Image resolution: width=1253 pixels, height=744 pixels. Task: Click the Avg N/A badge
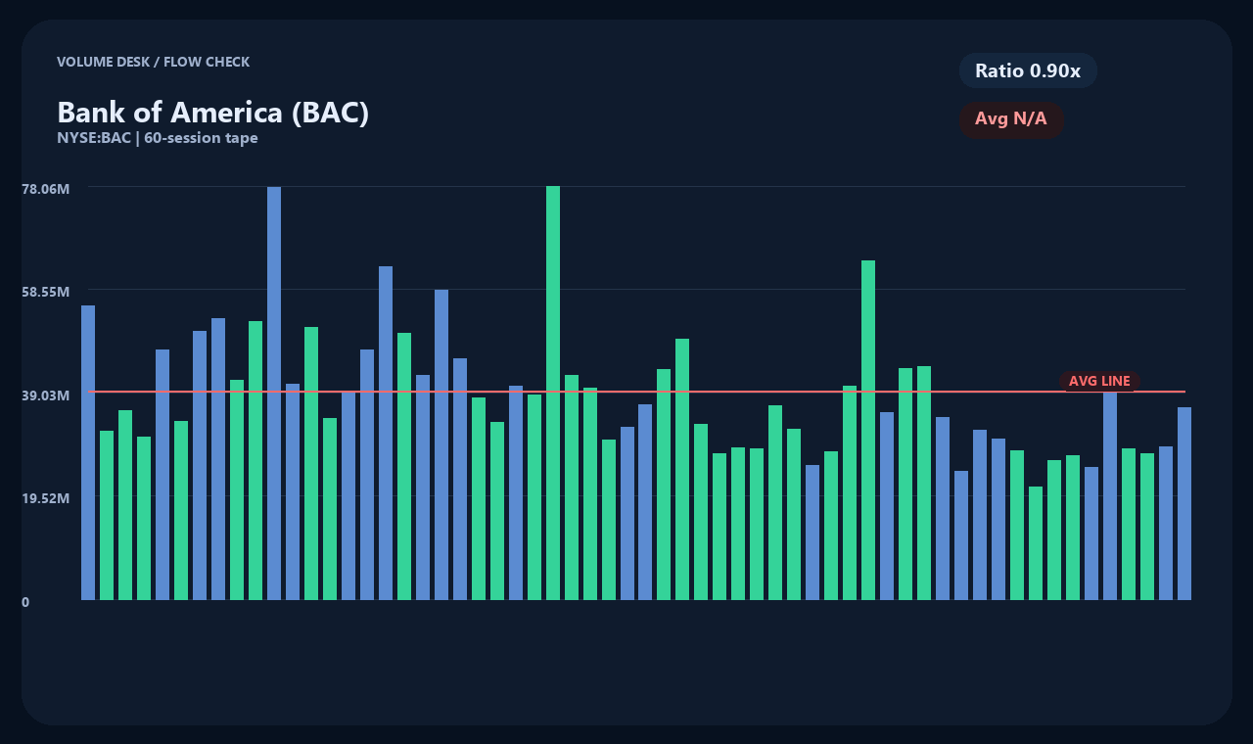coord(1011,119)
